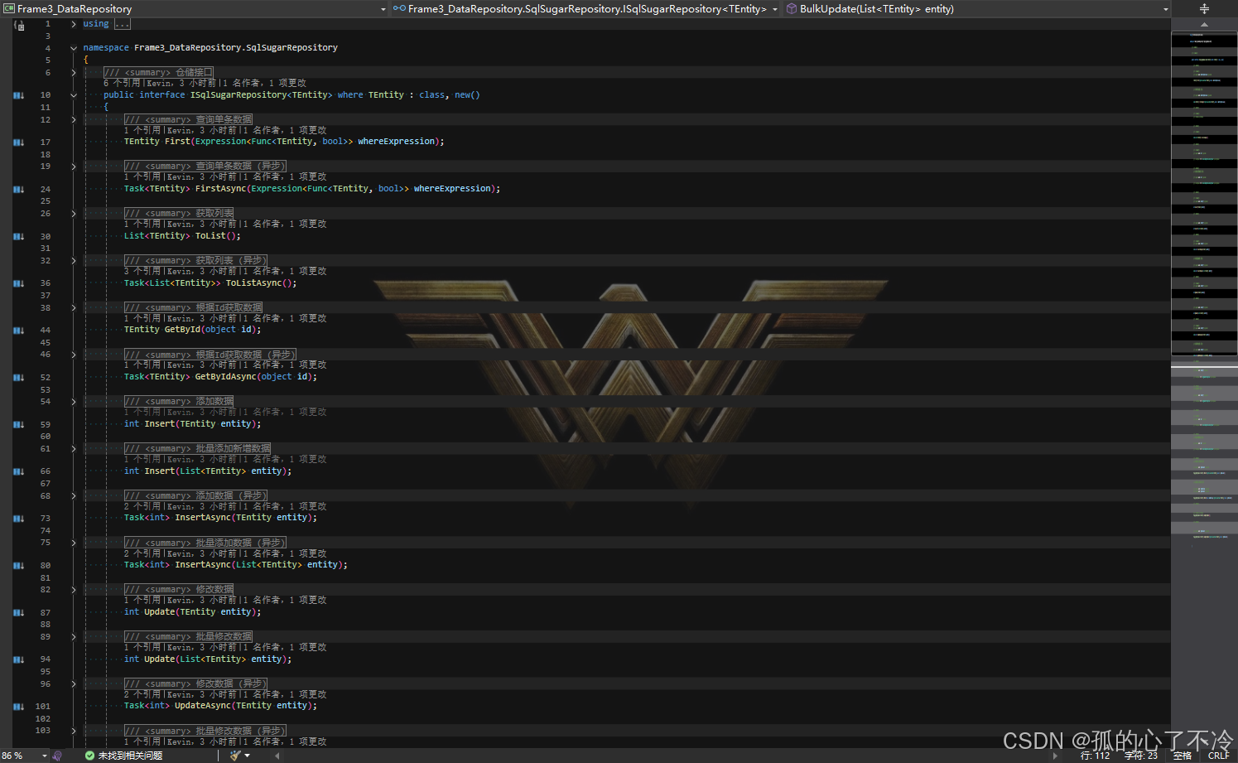
Task: Click the inheritance margin icon beside UpdateAsync line 101
Action: [18, 707]
